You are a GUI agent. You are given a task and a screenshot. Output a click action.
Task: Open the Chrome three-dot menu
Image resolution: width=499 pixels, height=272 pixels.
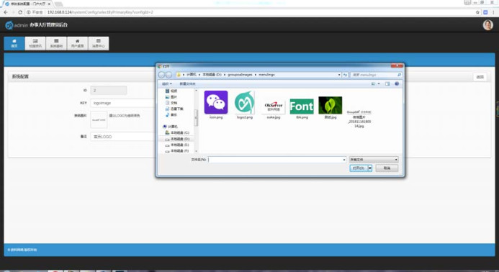point(493,12)
